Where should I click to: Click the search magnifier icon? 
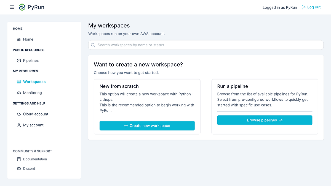point(93,45)
